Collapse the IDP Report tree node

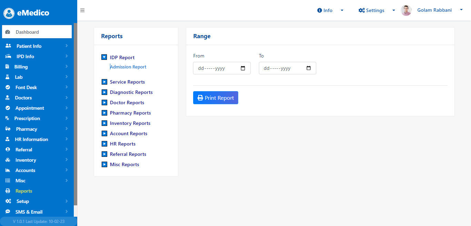coord(104,57)
